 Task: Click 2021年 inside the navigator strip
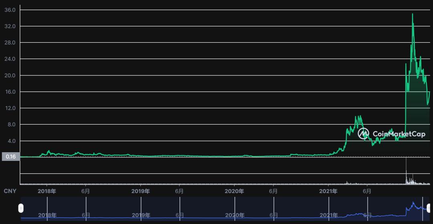tap(329, 215)
